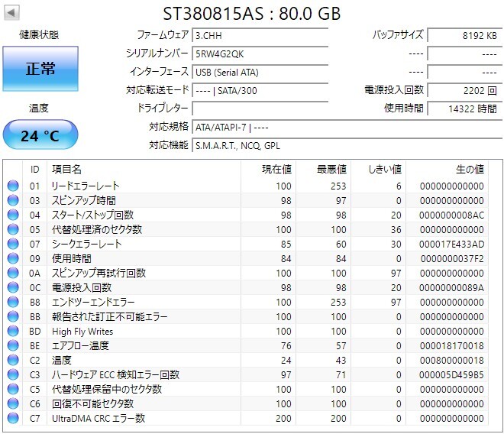
Task: Click raw value 000017E433AD
Action: pos(451,245)
